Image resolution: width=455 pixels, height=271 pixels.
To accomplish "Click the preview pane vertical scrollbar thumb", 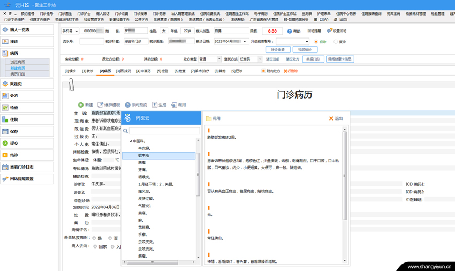I will pyautogui.click(x=345, y=176).
